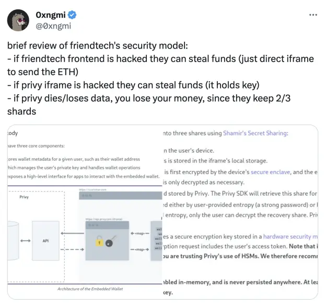Click the gray browser address bar in diagram
This screenshot has height=306, width=326.
121,195
